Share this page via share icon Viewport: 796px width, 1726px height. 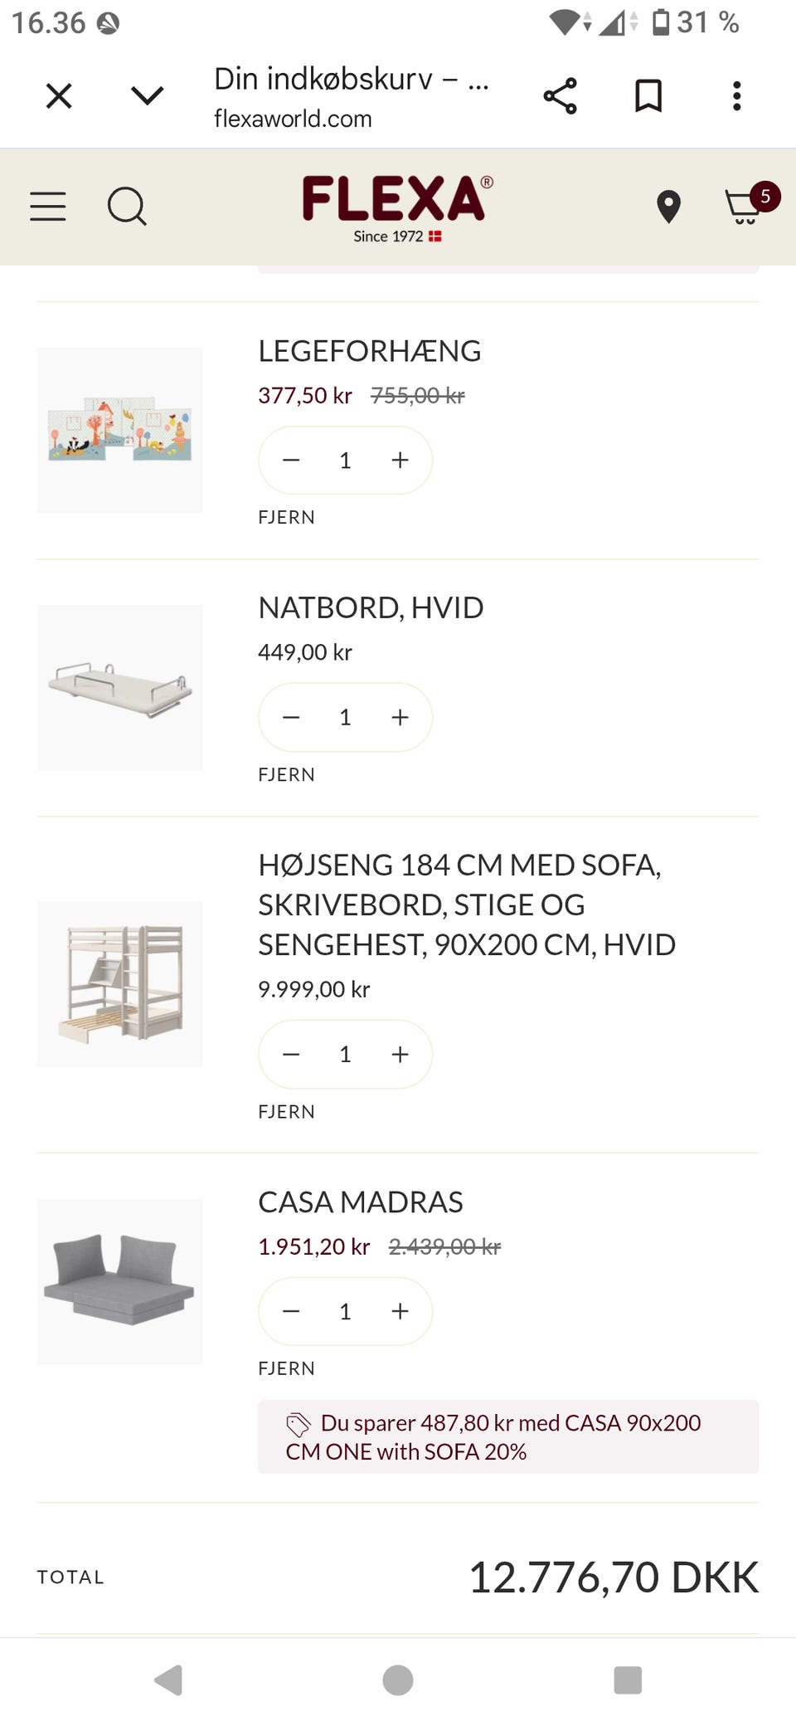560,96
